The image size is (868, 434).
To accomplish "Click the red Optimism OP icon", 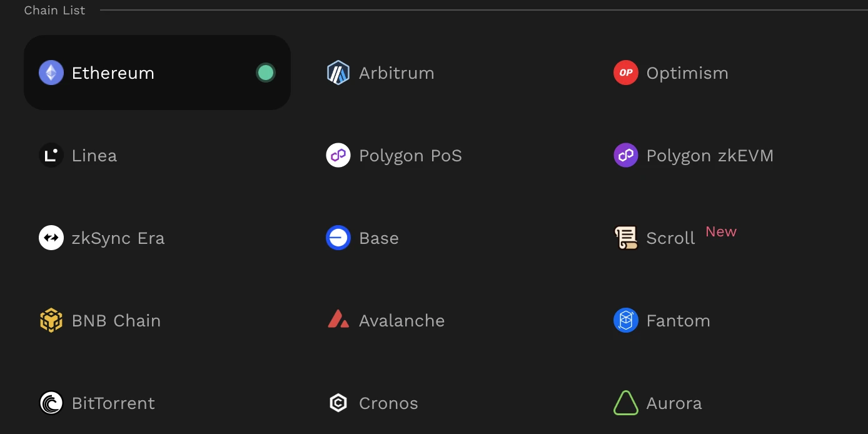I will 626,73.
